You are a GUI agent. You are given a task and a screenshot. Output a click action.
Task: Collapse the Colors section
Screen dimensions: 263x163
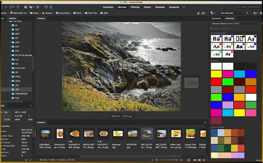211,61
